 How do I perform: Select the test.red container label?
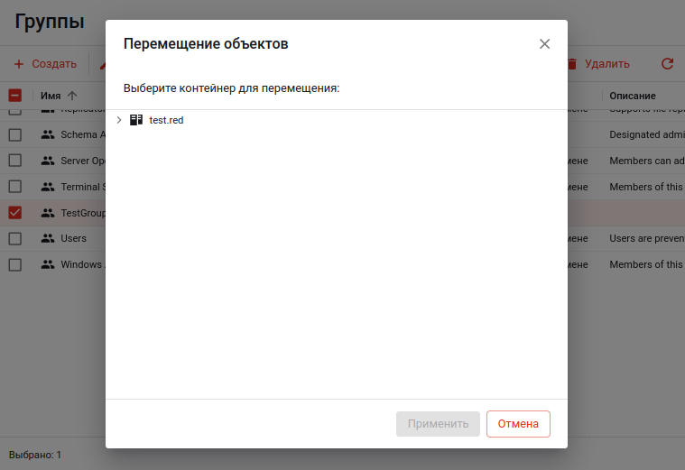point(166,120)
